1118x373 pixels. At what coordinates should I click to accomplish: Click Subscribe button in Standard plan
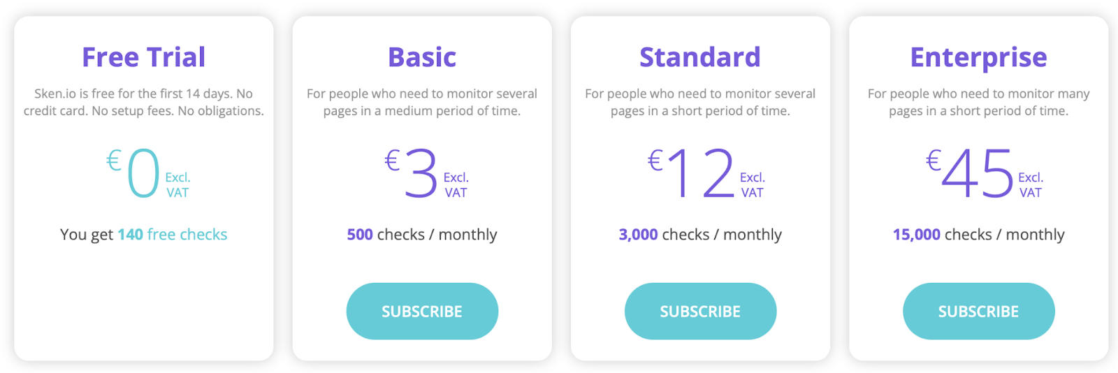coord(700,312)
